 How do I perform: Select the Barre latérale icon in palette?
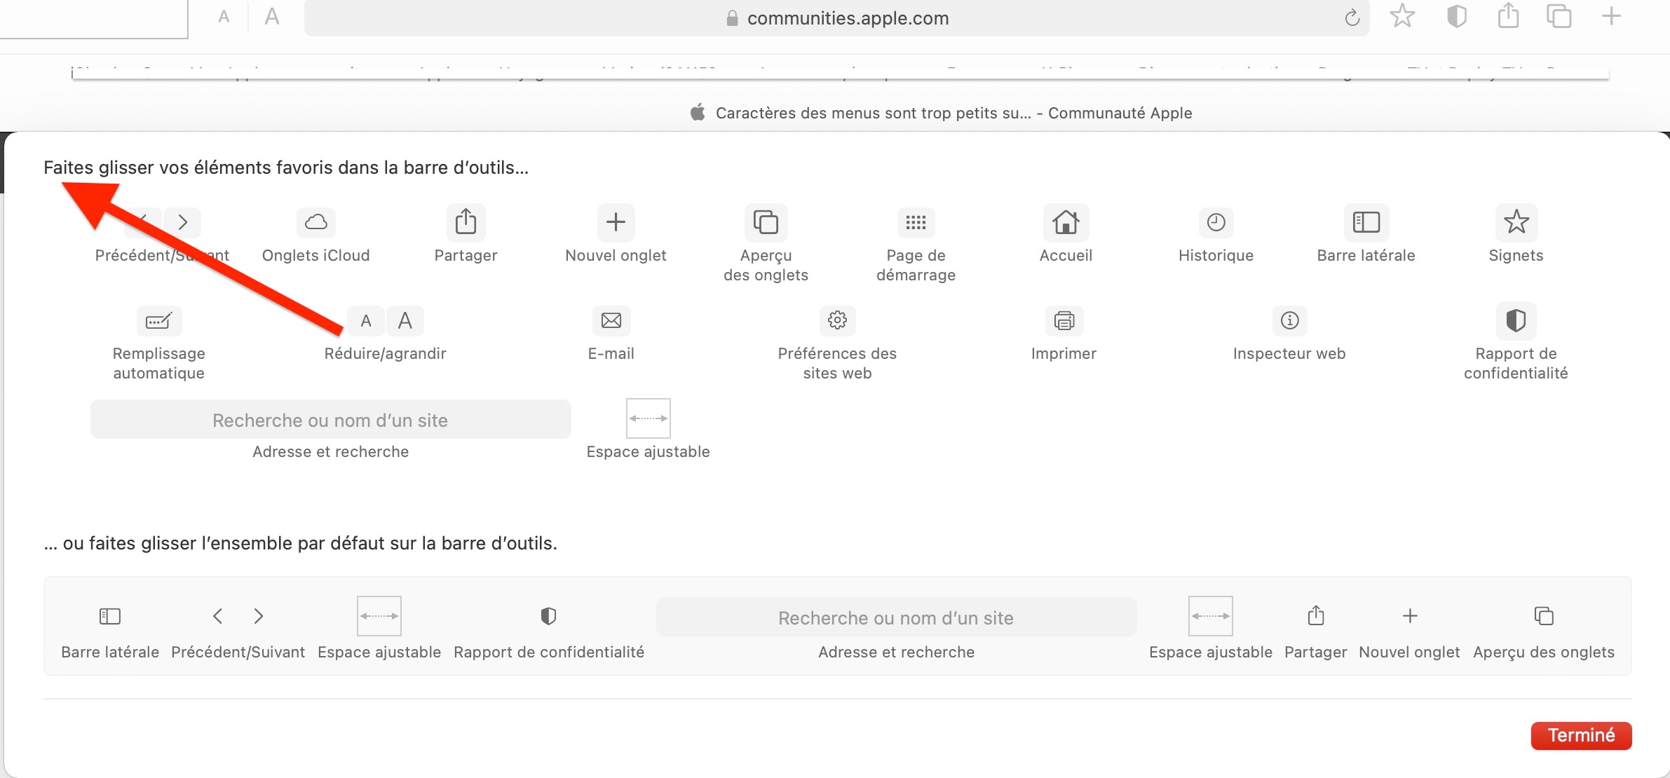[1366, 222]
